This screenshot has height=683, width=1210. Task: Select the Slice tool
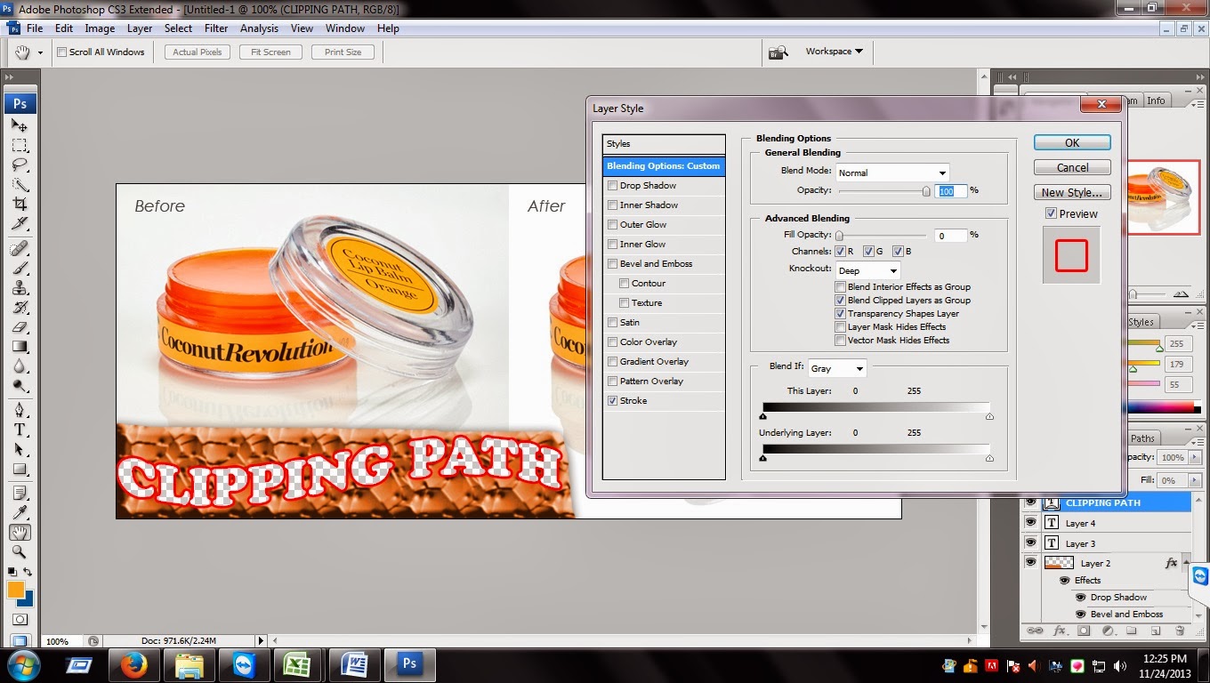[20, 223]
